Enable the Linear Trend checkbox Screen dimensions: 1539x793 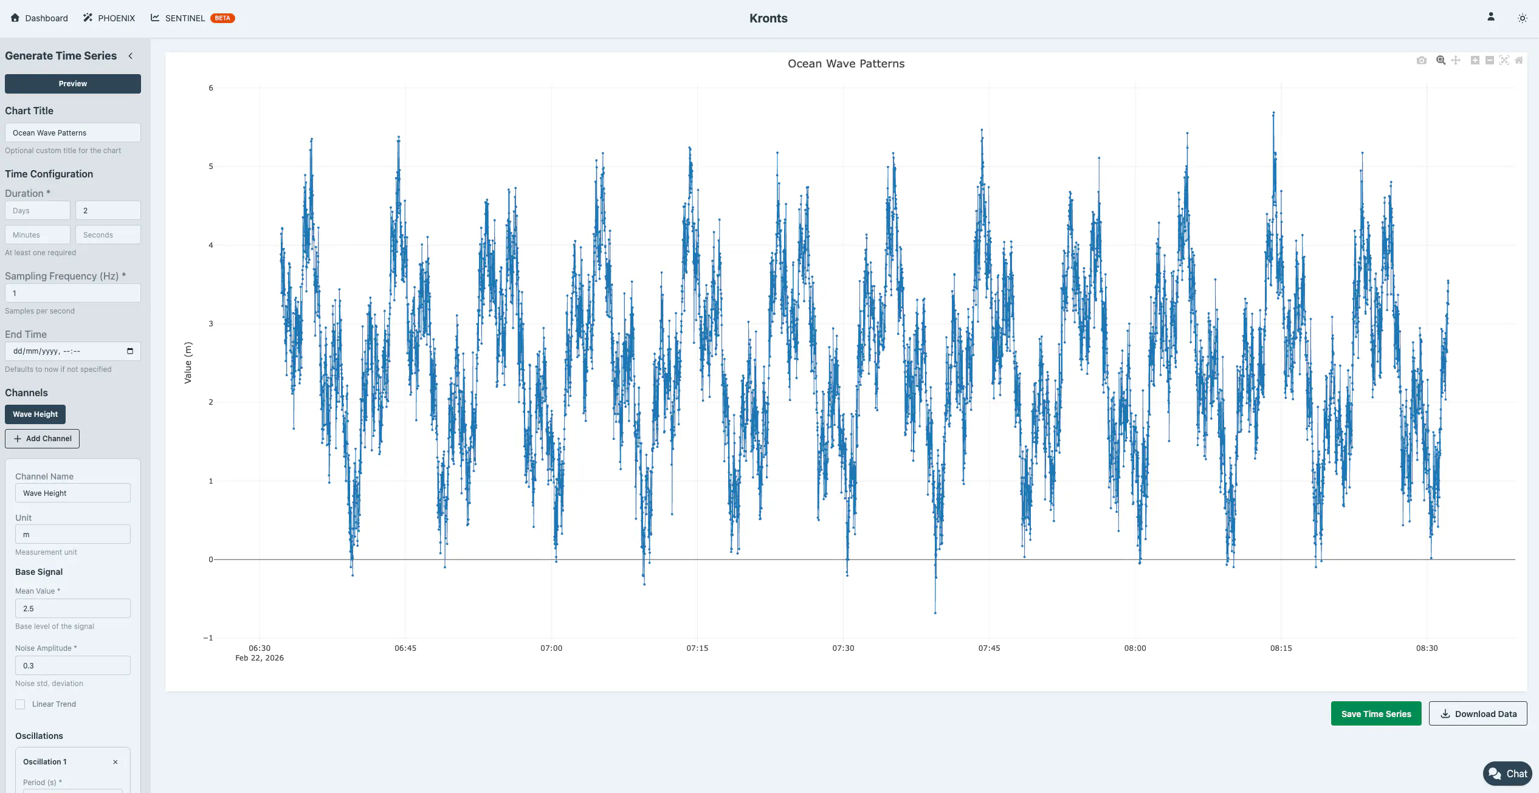click(x=20, y=704)
